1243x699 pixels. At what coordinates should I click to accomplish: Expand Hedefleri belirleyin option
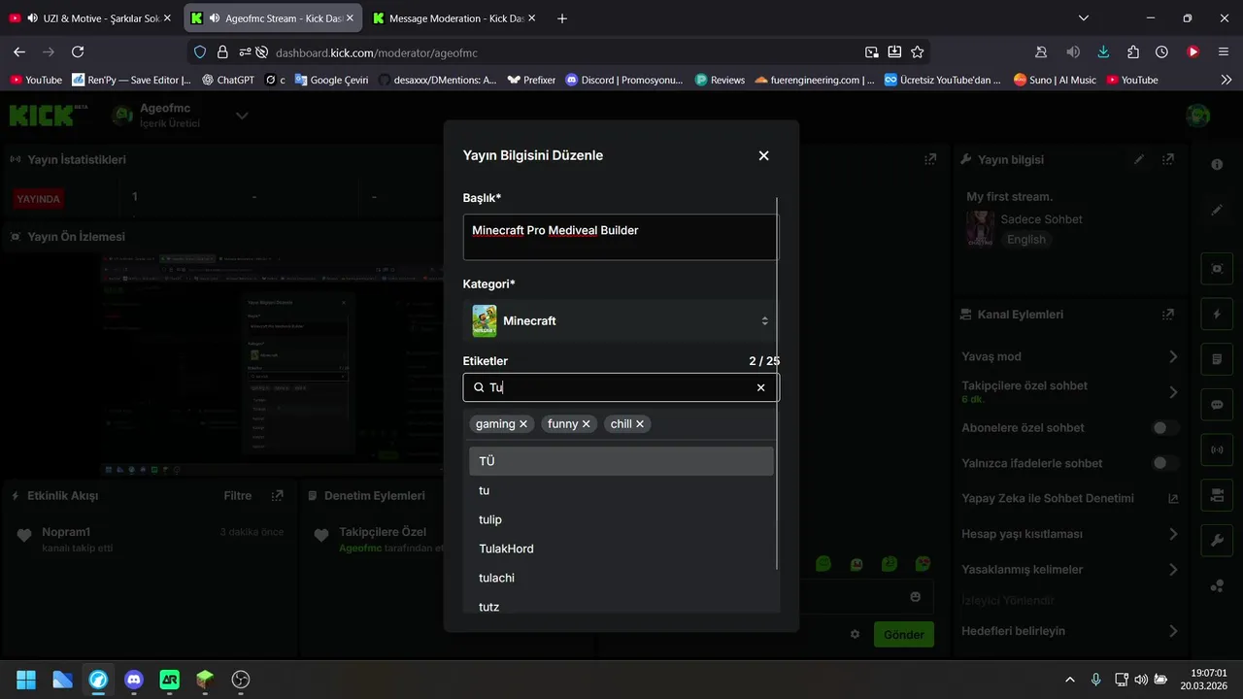(x=1173, y=631)
